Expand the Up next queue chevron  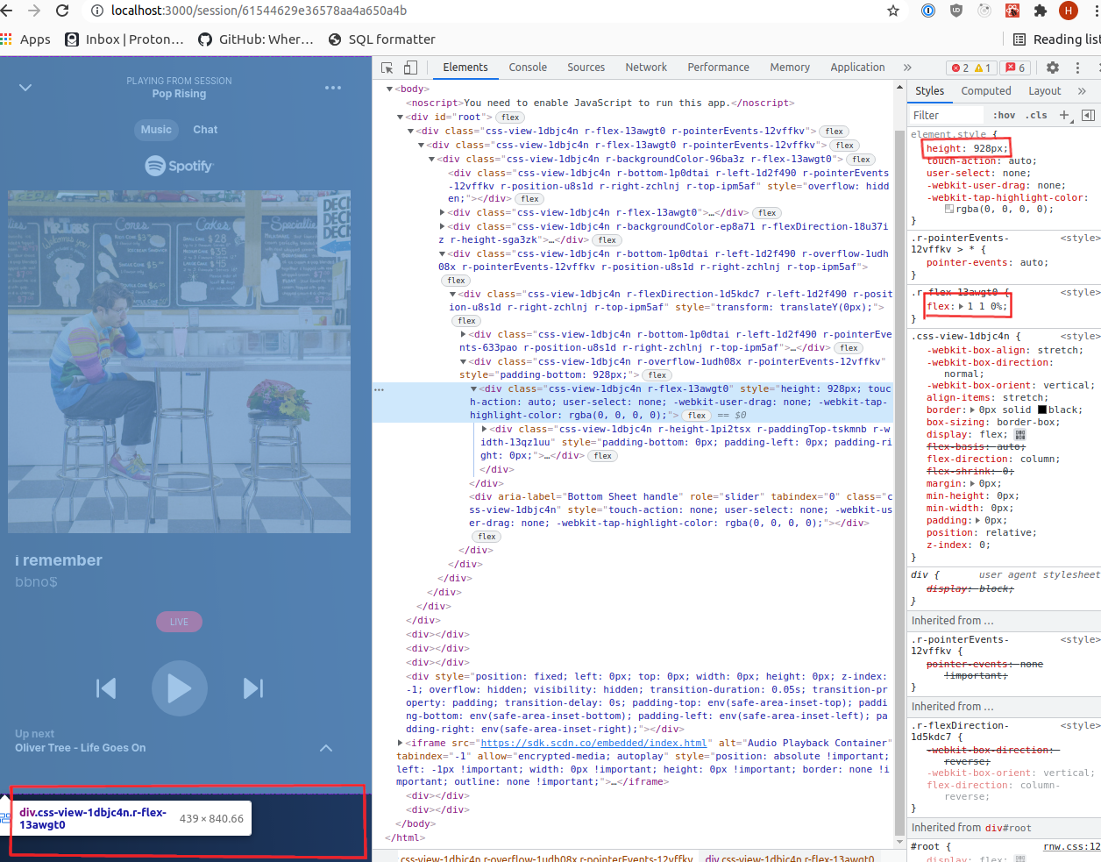click(x=325, y=747)
